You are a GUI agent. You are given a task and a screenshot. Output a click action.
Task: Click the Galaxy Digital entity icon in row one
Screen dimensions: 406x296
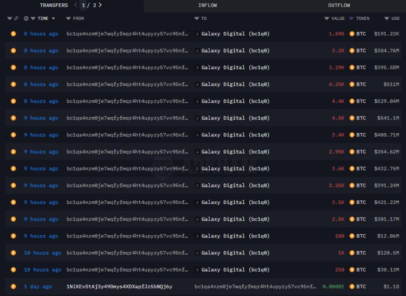click(x=198, y=34)
